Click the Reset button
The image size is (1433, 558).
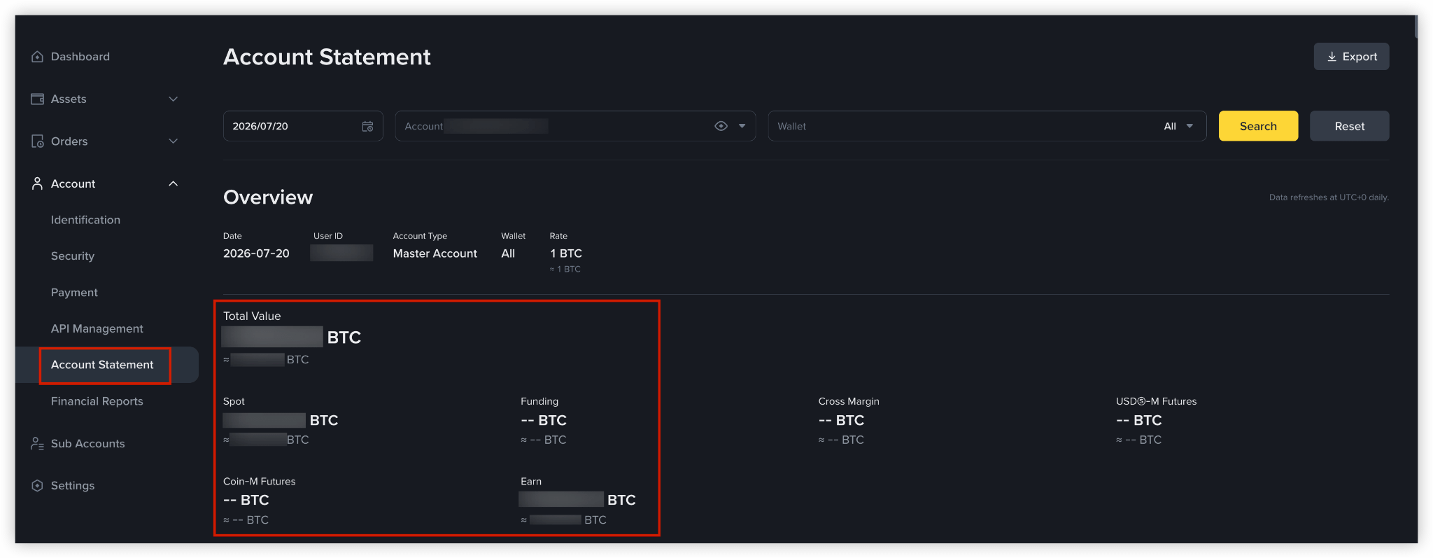tap(1349, 126)
